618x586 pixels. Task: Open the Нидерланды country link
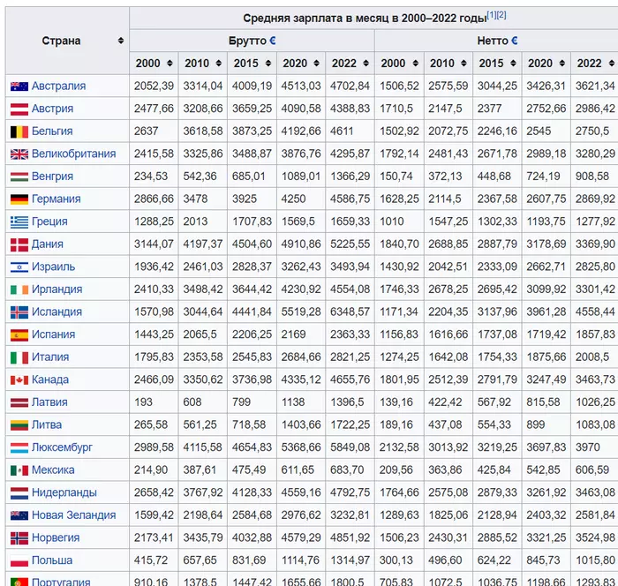64,492
